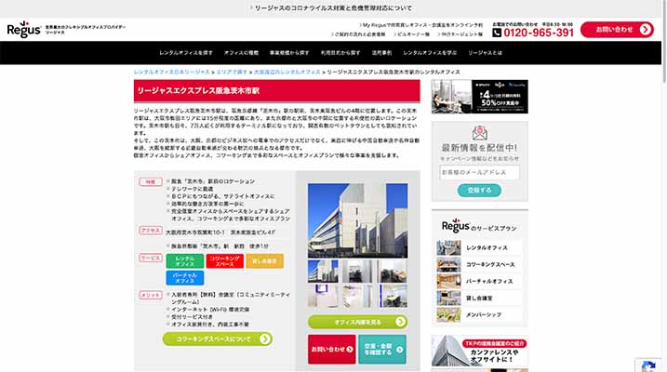Open the 仲介エージェント様 link

coord(460,34)
